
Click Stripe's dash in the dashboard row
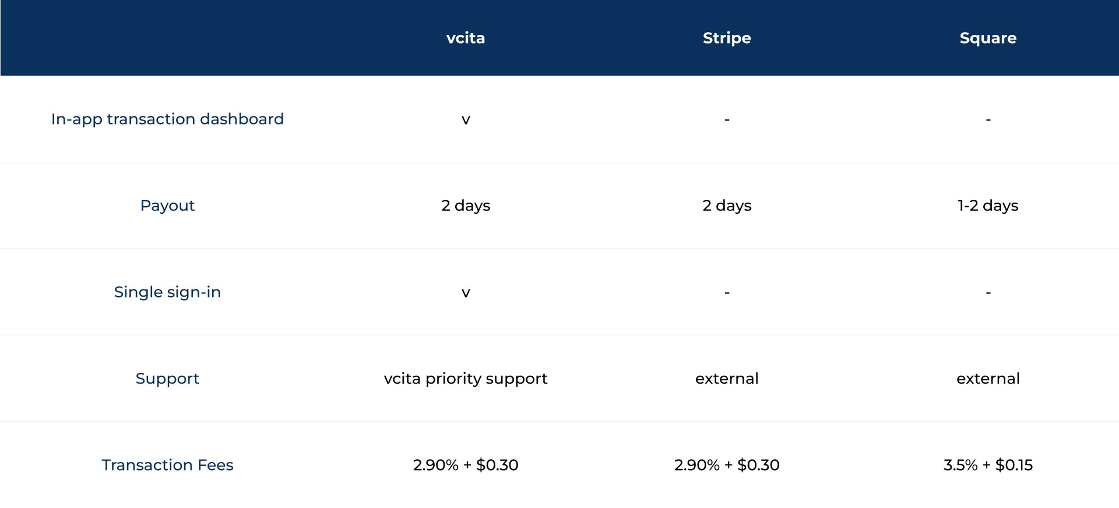point(727,120)
